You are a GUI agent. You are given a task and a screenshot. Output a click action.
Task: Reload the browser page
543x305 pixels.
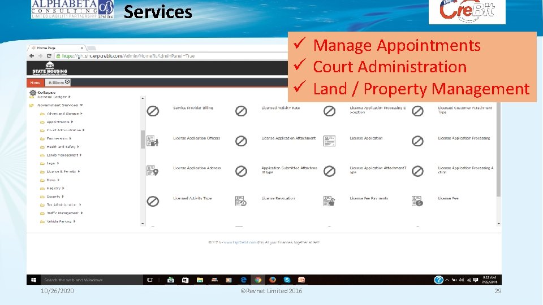tap(49, 56)
